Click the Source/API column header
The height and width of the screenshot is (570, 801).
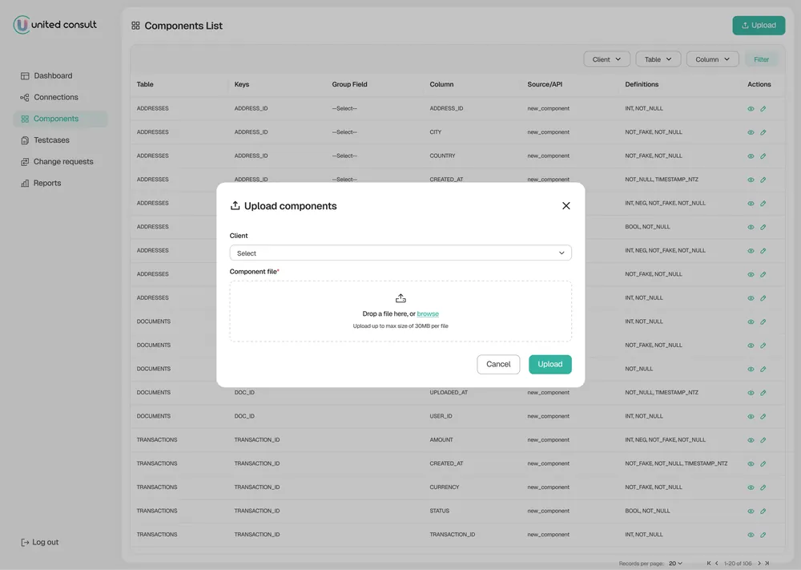click(x=545, y=84)
